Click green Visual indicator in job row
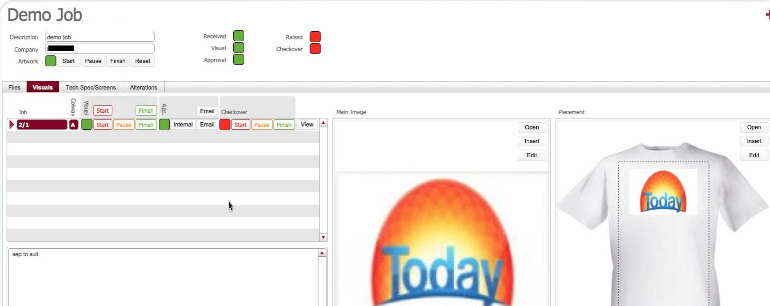 87,125
